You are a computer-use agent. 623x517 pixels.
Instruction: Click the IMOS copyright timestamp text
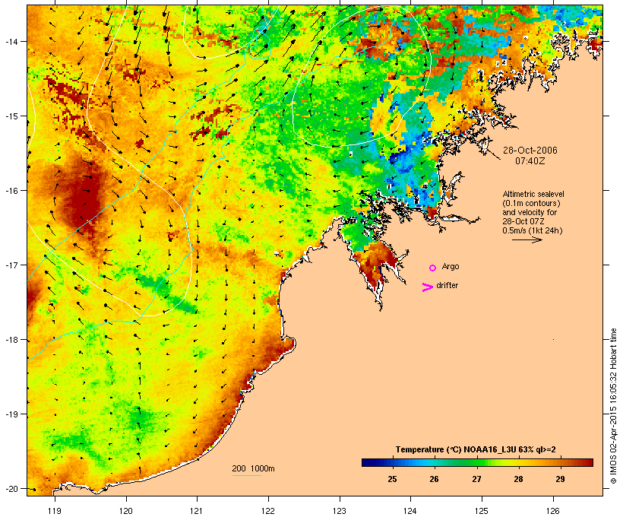(613, 406)
